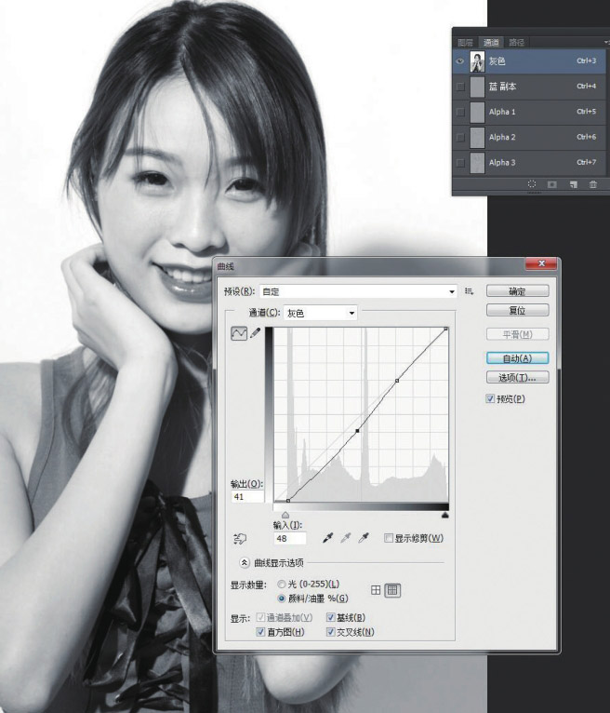610x713 pixels.
Task: Click the delete channel trash icon
Action: [x=592, y=184]
